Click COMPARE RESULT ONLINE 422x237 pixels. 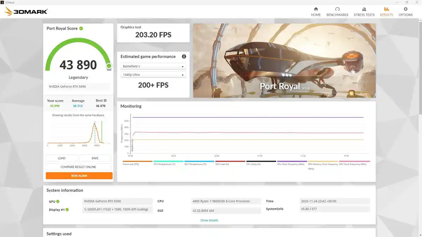pyautogui.click(x=78, y=167)
